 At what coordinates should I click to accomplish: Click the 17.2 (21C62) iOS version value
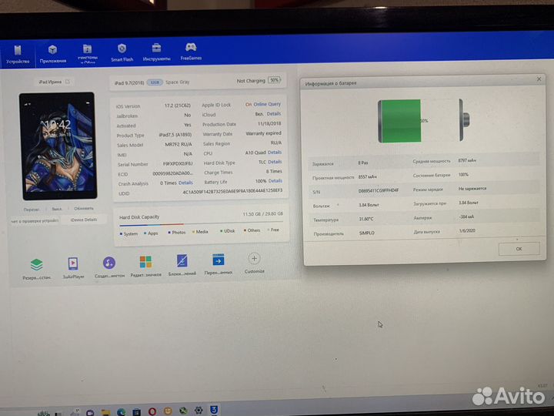[x=178, y=106]
